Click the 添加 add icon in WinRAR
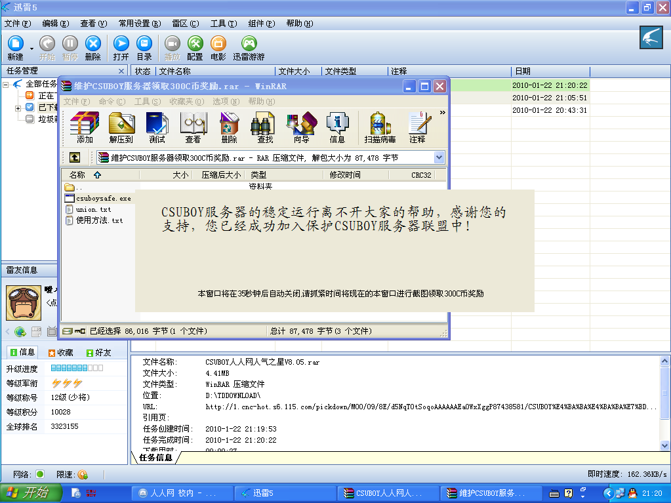Screen dimensions: 671x503 [x=85, y=127]
